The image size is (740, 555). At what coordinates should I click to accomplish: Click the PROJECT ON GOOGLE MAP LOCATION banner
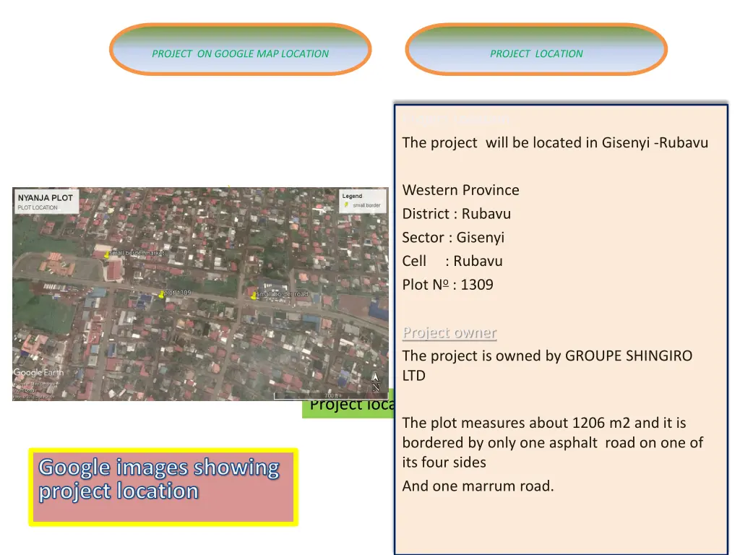[x=240, y=50]
